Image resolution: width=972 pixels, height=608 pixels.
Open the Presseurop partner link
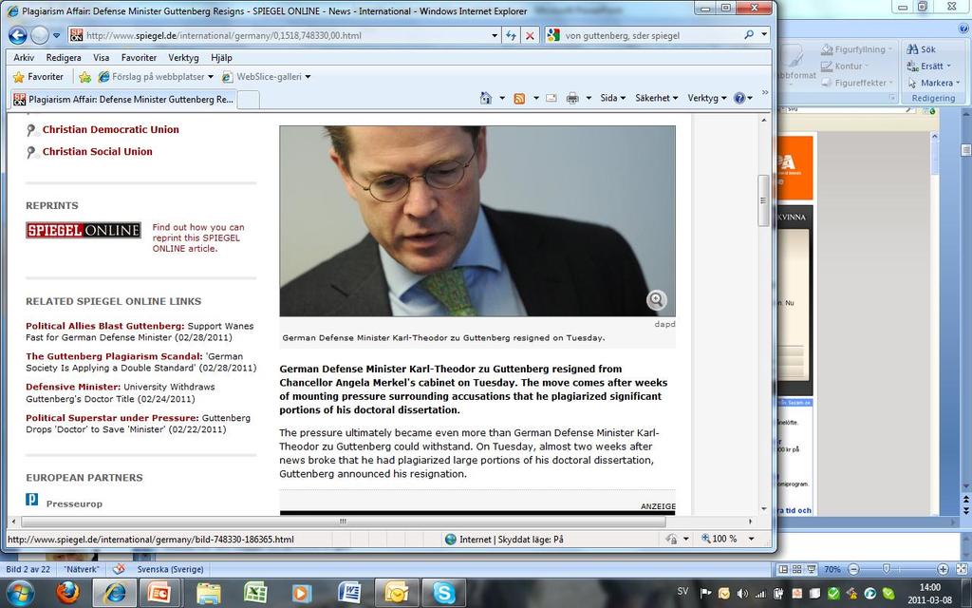click(x=74, y=503)
